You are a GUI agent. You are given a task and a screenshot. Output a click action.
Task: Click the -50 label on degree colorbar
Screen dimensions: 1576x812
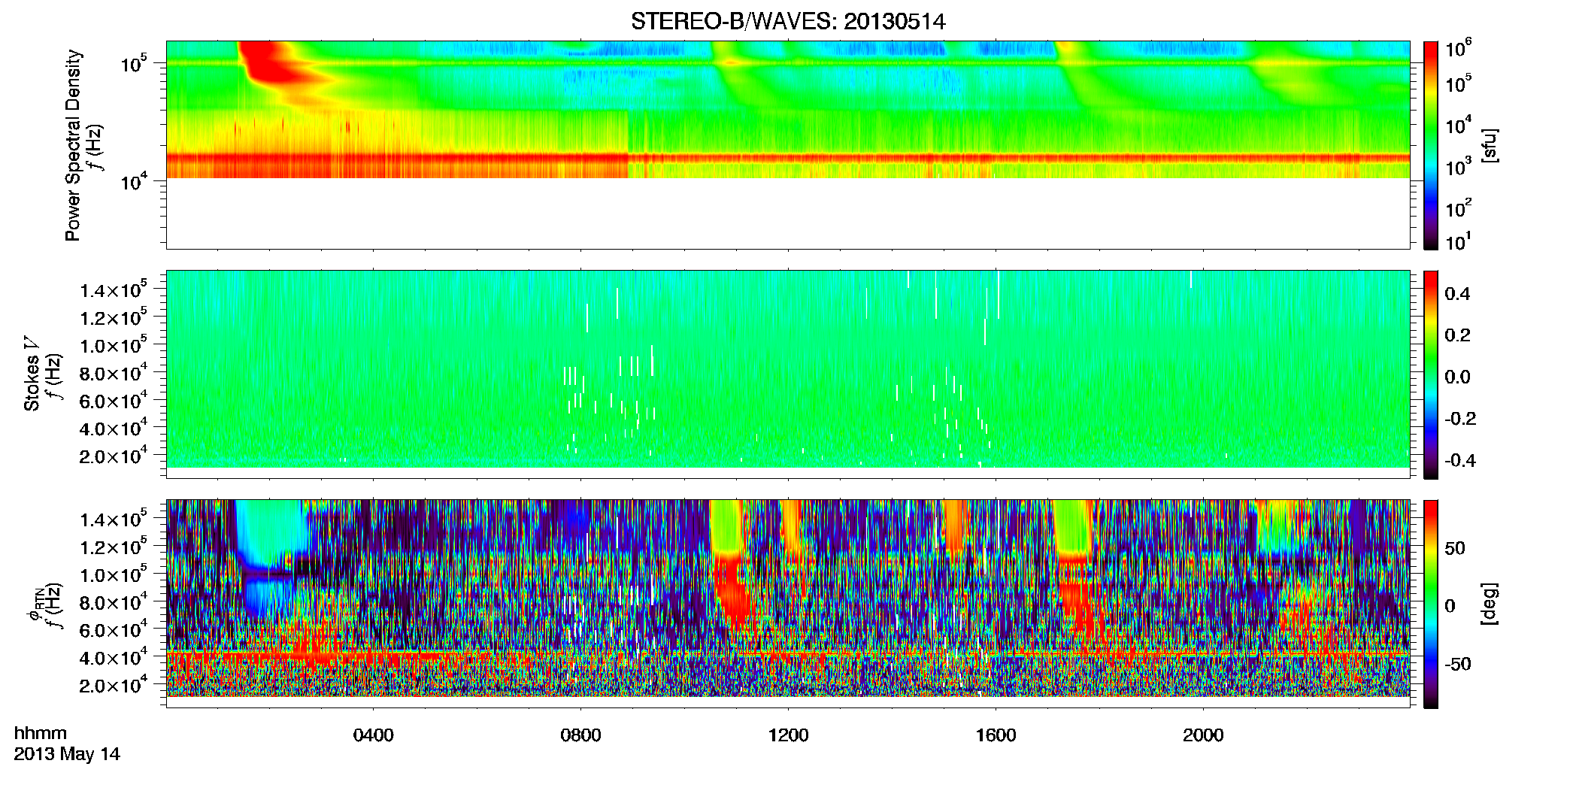pyautogui.click(x=1458, y=664)
